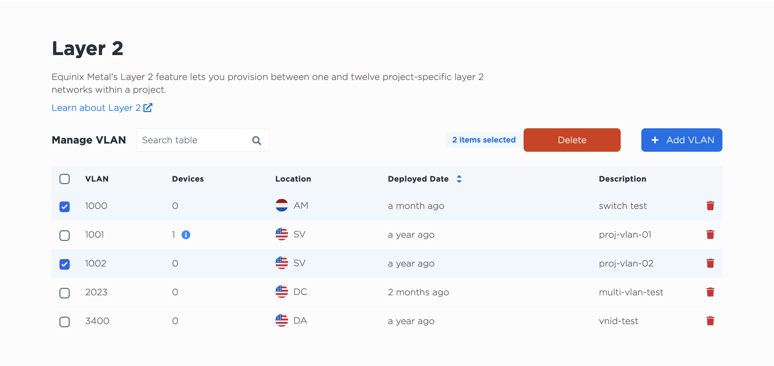Open the info icon beside devices for 1001

tap(186, 235)
